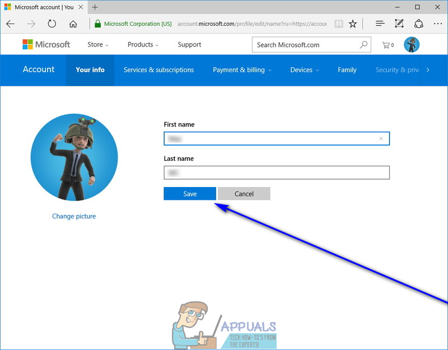The width and height of the screenshot is (448, 350).
Task: Open Security & privacy tab
Action: [397, 70]
